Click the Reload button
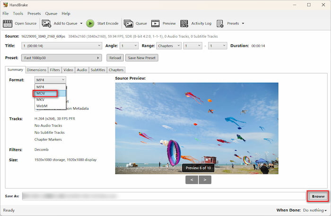 (115, 58)
